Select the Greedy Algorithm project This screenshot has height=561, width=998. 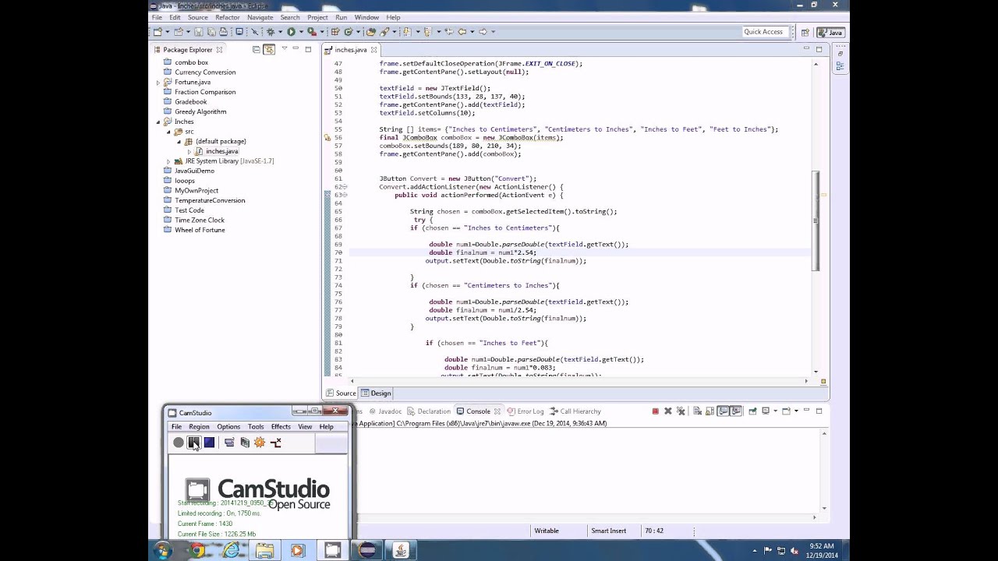200,111
